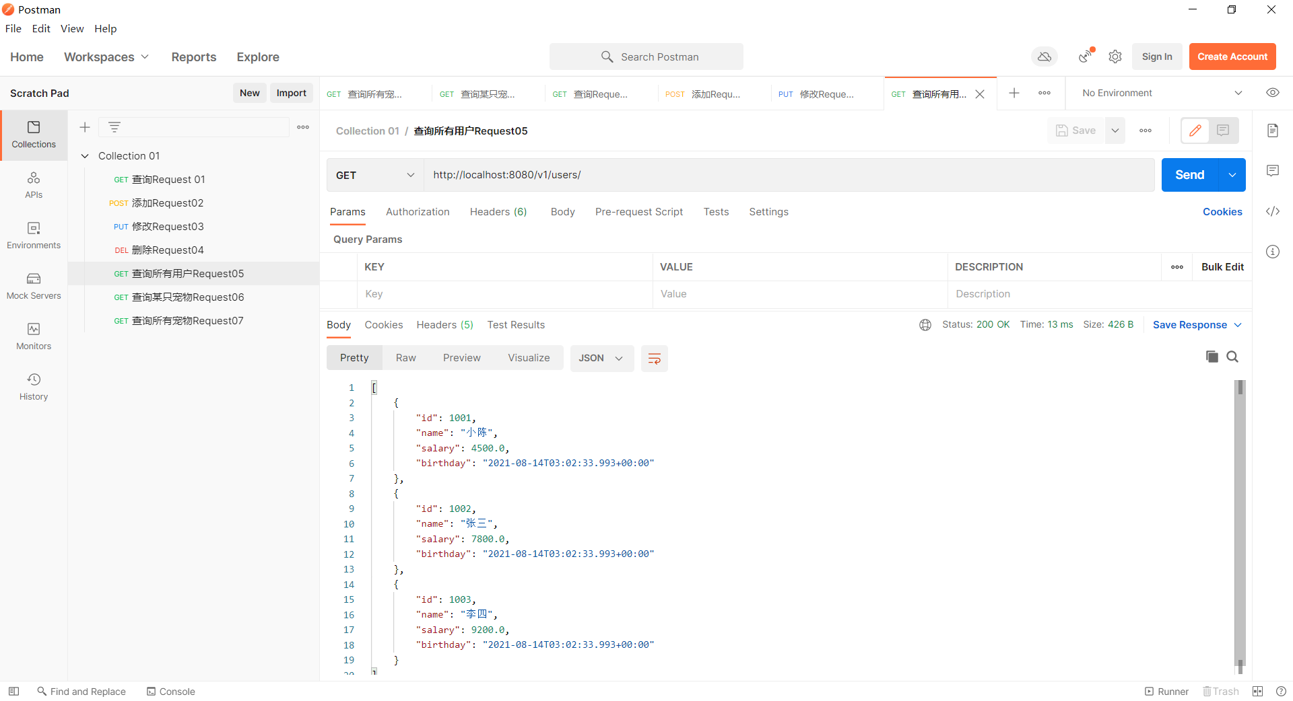The width and height of the screenshot is (1293, 701).
Task: Open the settings gear icon
Action: 1115,57
